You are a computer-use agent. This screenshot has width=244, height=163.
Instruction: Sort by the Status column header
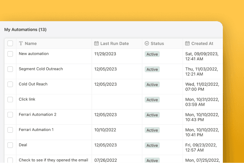pos(157,43)
